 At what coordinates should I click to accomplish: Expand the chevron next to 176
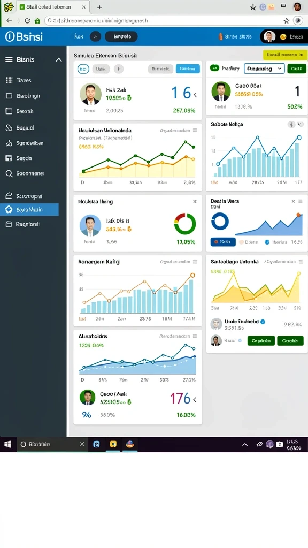195,399
